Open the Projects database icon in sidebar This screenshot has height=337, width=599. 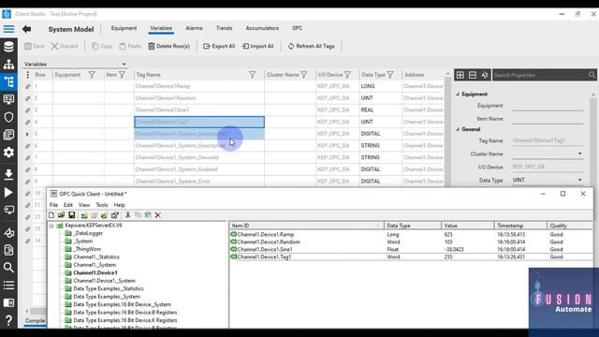[8, 47]
